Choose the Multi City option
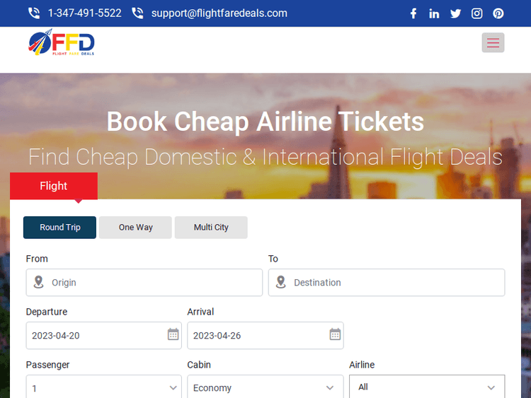Image resolution: width=531 pixels, height=398 pixels. pos(211,228)
